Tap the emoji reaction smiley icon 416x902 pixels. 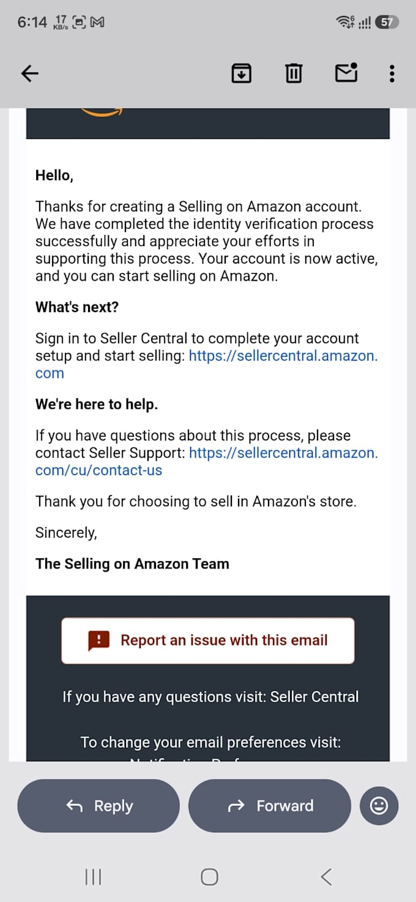pos(379,806)
